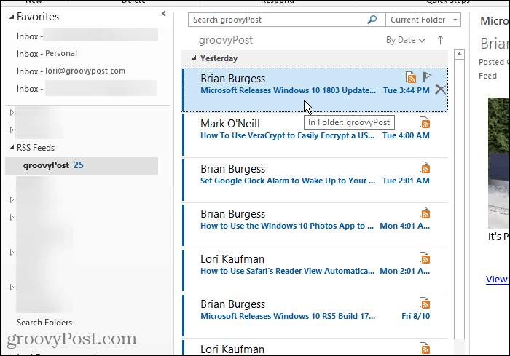This screenshot has height=356, width=510.
Task: Click the search magnifier icon
Action: coord(372,20)
